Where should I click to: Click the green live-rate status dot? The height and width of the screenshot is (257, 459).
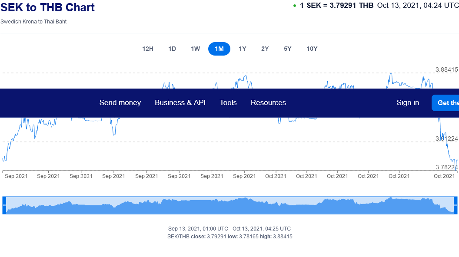coord(295,6)
